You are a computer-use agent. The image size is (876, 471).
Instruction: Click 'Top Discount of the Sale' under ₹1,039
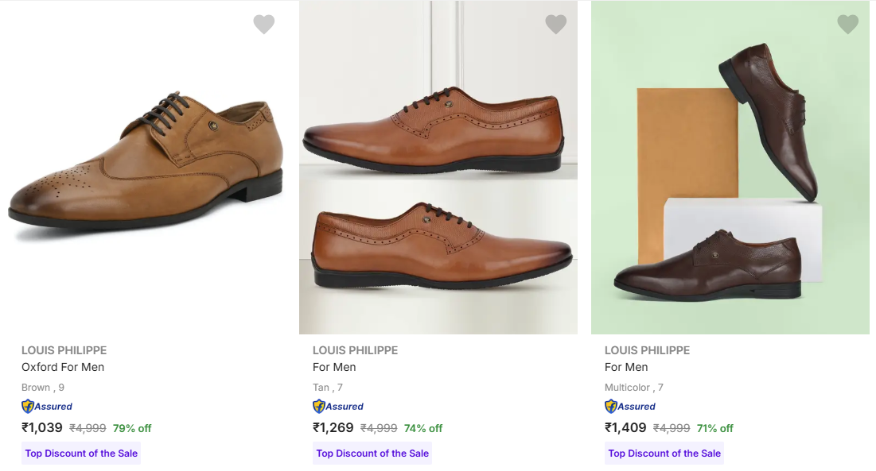pyautogui.click(x=81, y=454)
